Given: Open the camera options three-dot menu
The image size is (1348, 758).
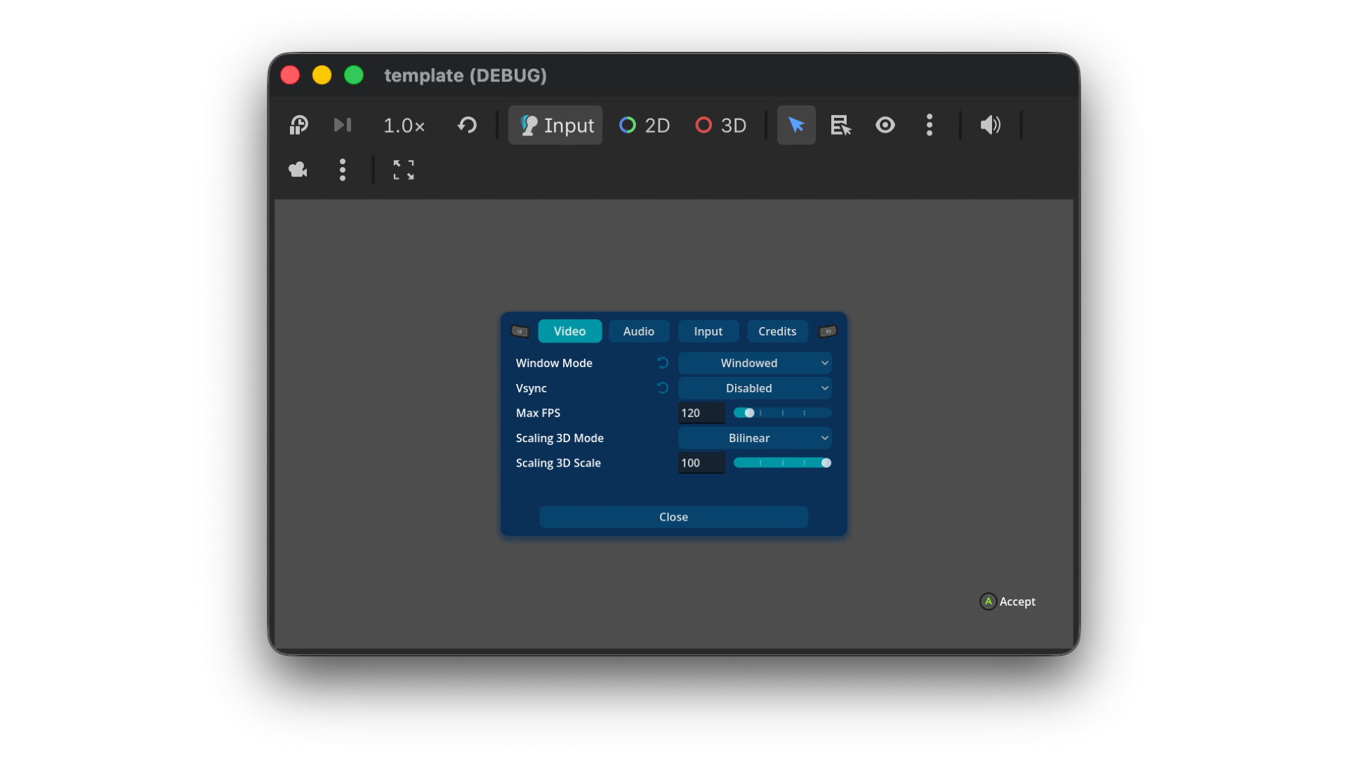Looking at the screenshot, I should (x=343, y=170).
